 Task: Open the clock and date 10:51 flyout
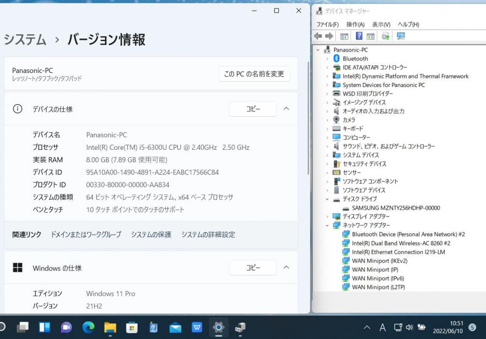pyautogui.click(x=448, y=327)
